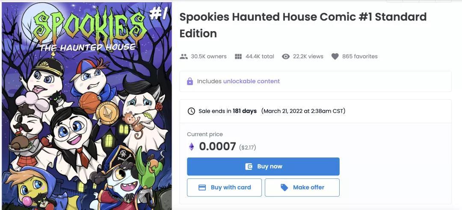Click the March 21, 2022 sale end date
Image resolution: width=462 pixels, height=210 pixels.
[303, 111]
